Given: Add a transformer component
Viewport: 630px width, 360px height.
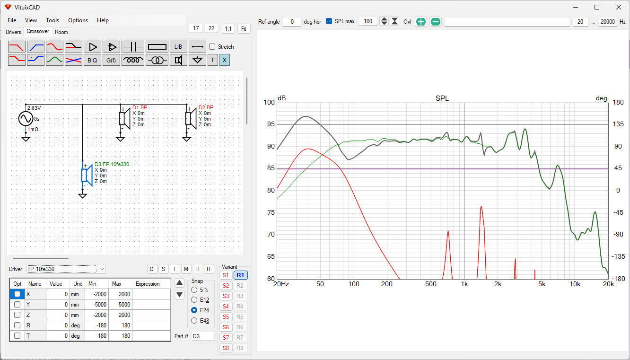Looking at the screenshot, I should pos(157,60).
